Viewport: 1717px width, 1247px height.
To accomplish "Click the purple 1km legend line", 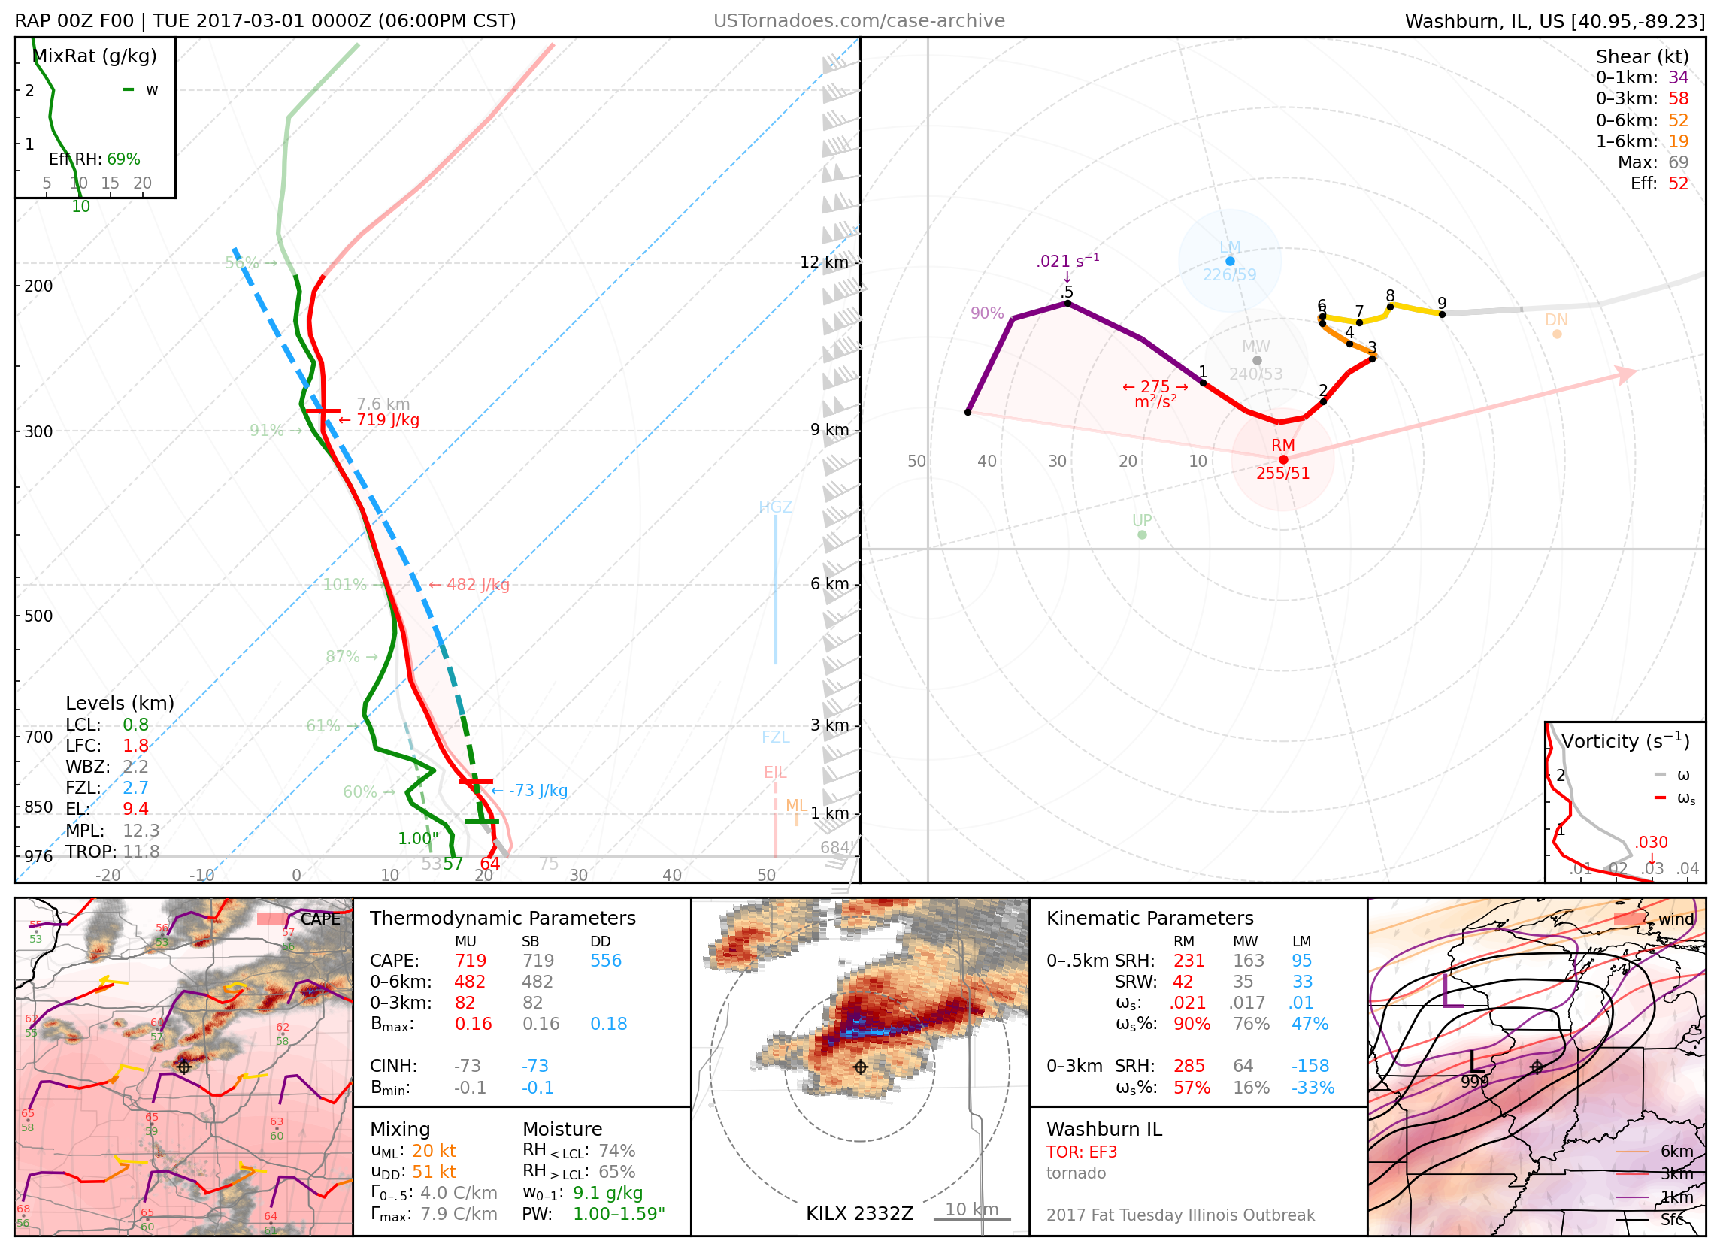I will (1632, 1198).
